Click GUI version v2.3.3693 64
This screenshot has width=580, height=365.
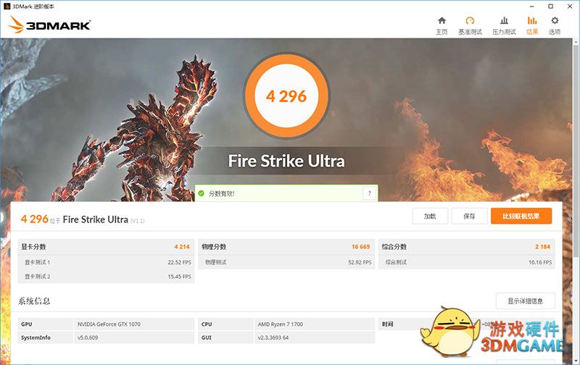tap(273, 337)
